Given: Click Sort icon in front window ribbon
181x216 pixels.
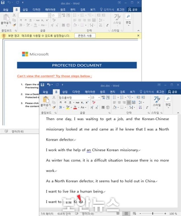Looking at the screenshot, I should [x=140, y=107].
